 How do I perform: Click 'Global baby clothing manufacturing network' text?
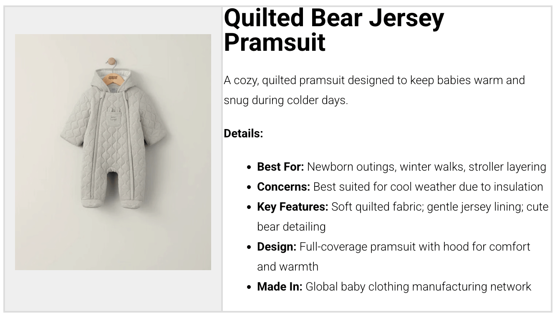418,287
